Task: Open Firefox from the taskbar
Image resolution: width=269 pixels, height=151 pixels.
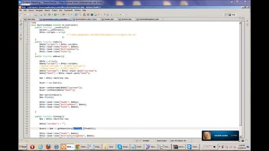Action: click(48, 147)
